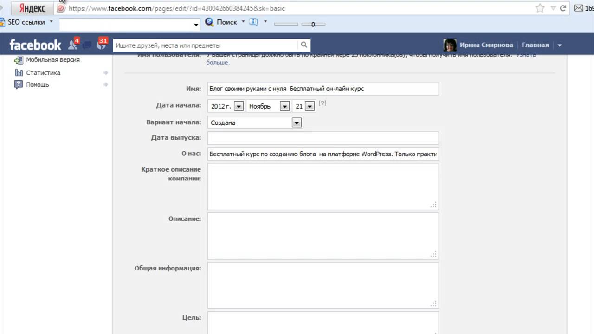Click the О нас input field
Screen dimensions: 594x334
(x=323, y=154)
